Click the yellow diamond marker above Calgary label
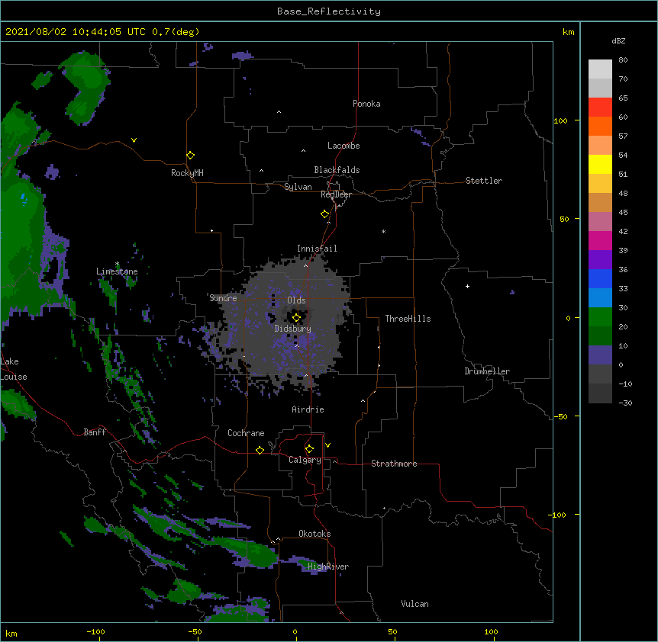Viewport: 658px width, 642px height. point(309,449)
